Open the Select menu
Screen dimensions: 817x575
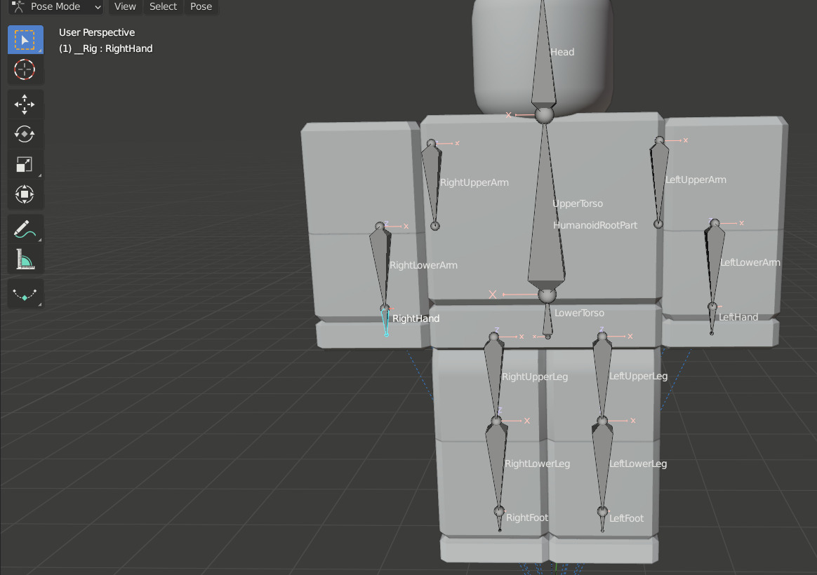click(163, 7)
